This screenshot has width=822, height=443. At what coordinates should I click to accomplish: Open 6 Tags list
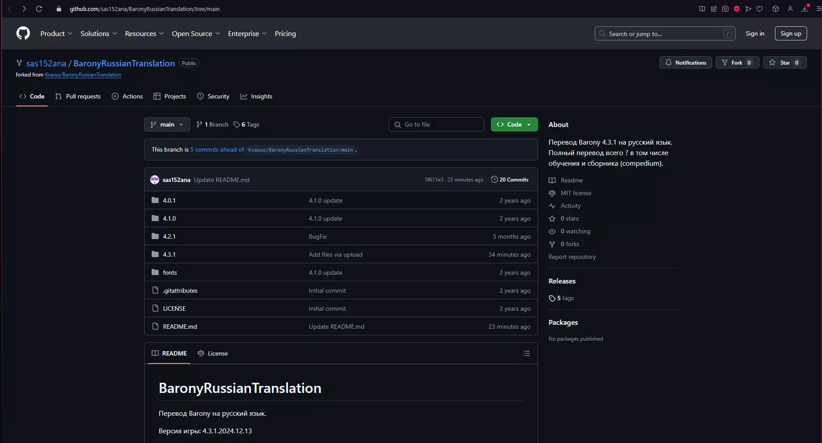(x=246, y=124)
